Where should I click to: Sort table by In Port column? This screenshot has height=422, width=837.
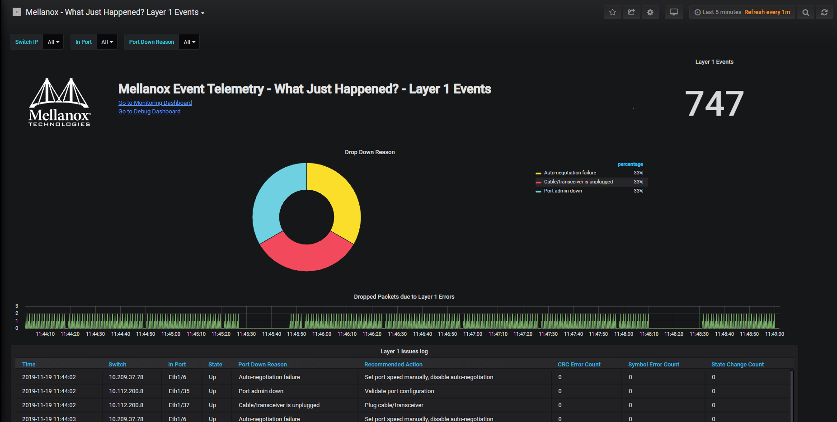point(177,365)
